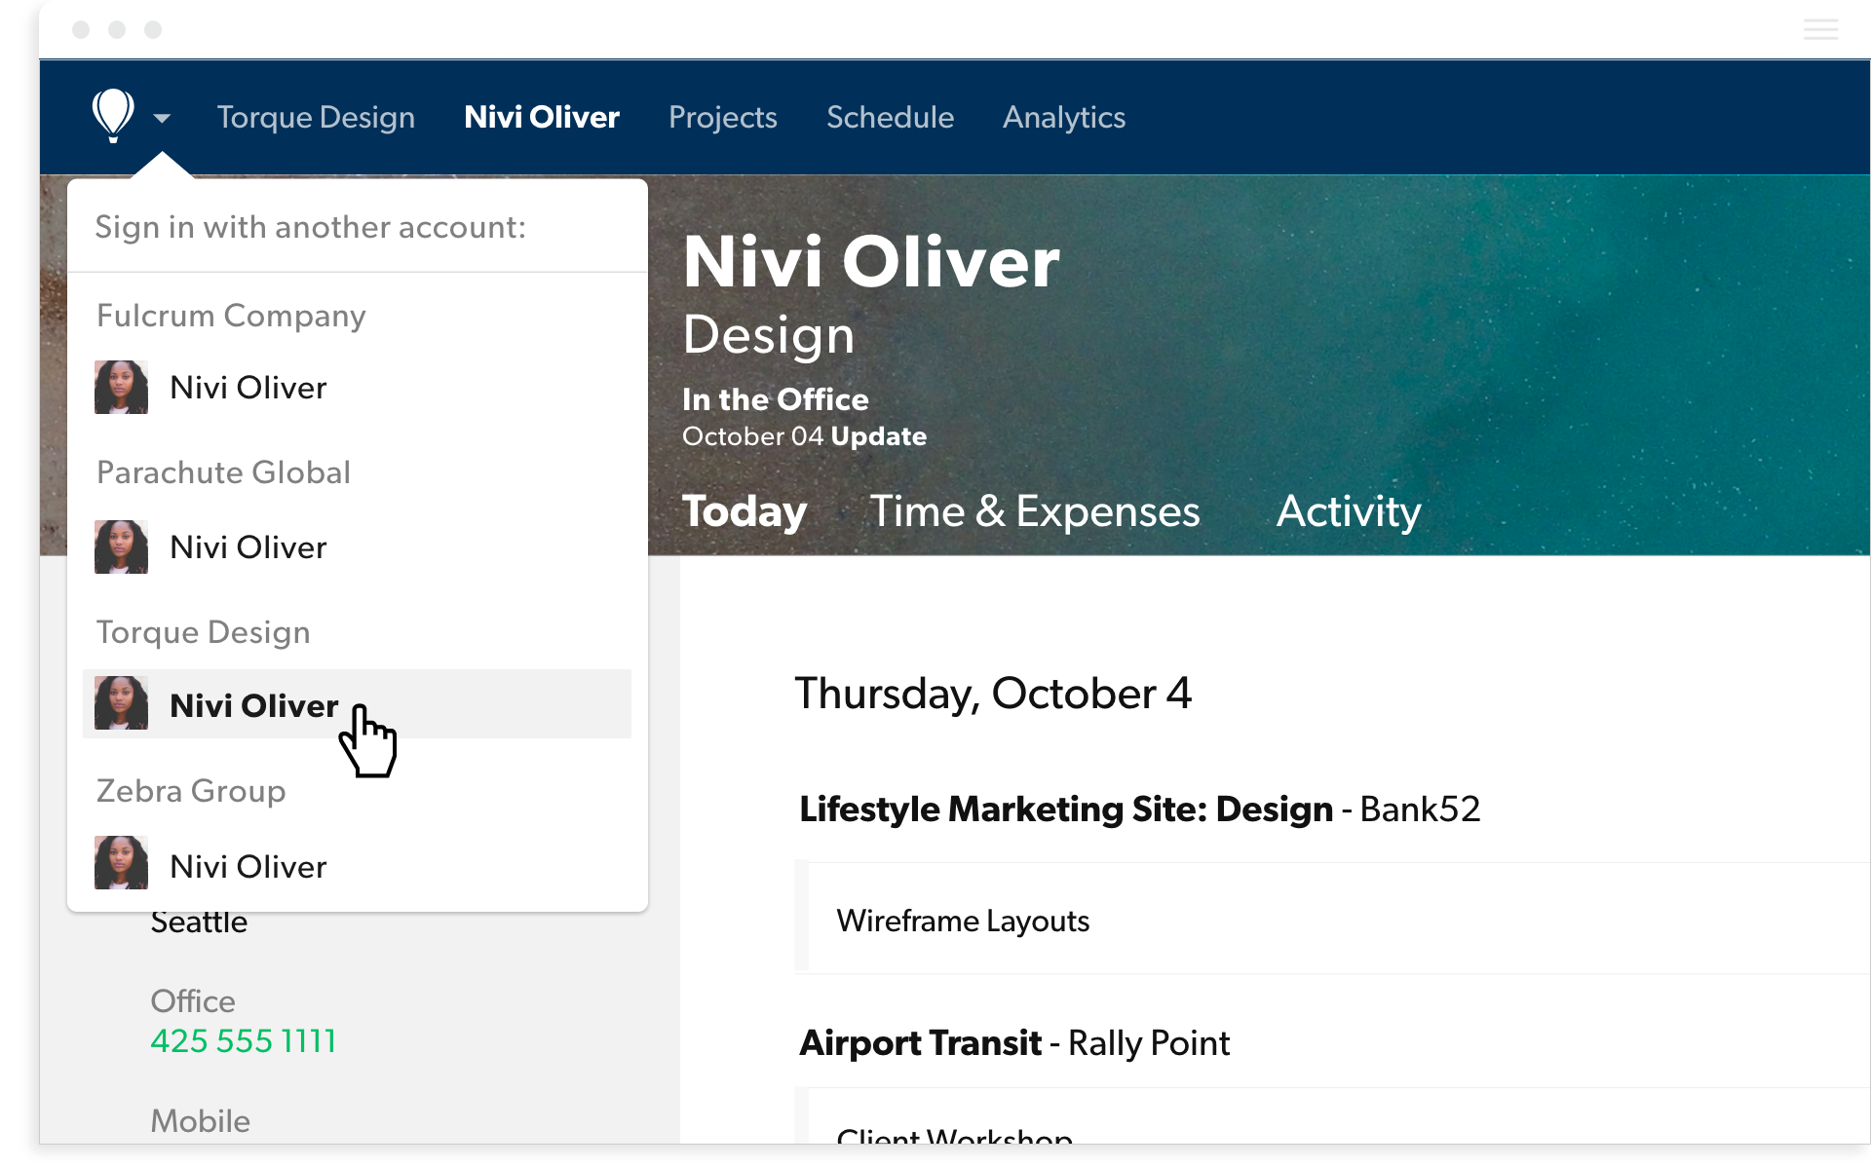Select the Today tab
Screen dimensions: 1871x1167
pos(745,511)
